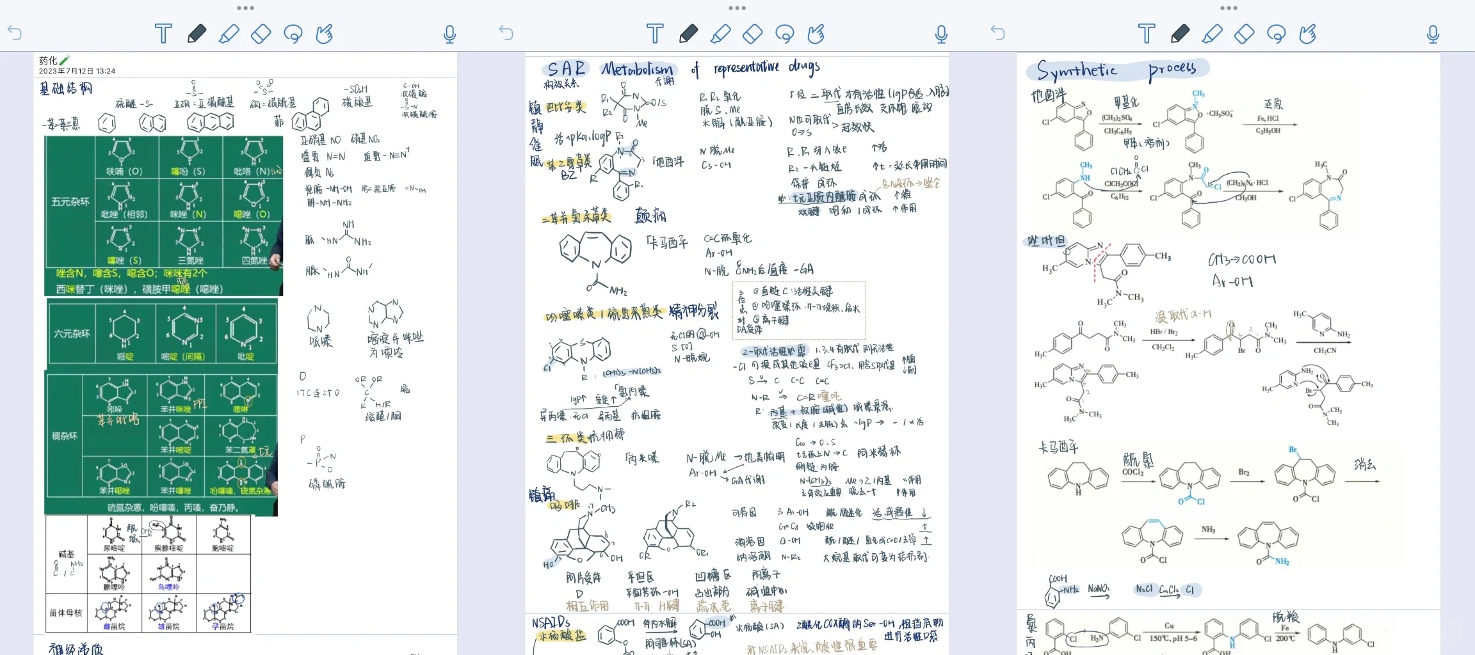Image resolution: width=1475 pixels, height=655 pixels.
Task: Select pen tool in right Synthetic pane
Action: click(1180, 33)
